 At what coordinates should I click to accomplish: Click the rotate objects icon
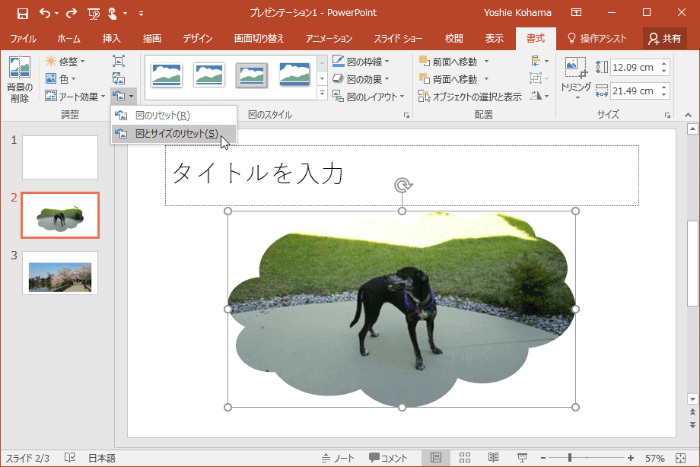(x=539, y=96)
